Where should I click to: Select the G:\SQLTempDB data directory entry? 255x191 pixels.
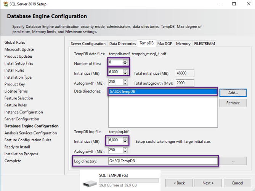(x=162, y=92)
